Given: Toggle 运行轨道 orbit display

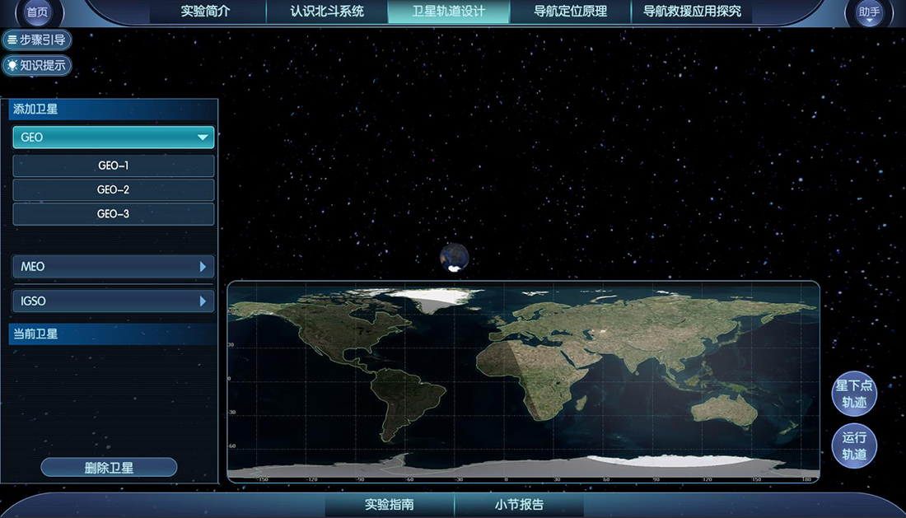Looking at the screenshot, I should (854, 446).
